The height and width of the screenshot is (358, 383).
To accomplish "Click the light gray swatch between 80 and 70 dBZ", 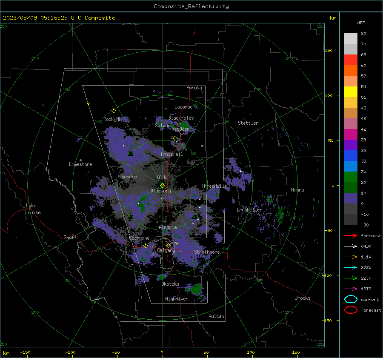I will (351, 39).
